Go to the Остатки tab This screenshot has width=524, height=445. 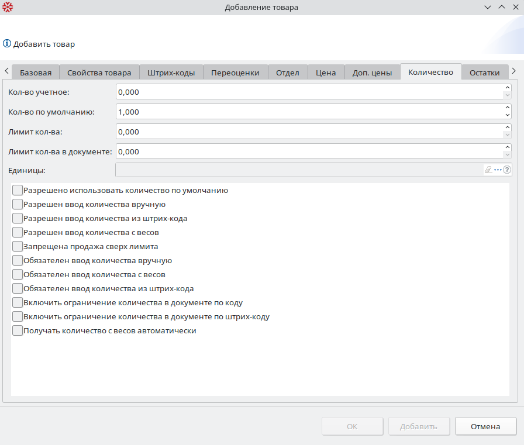(x=484, y=73)
